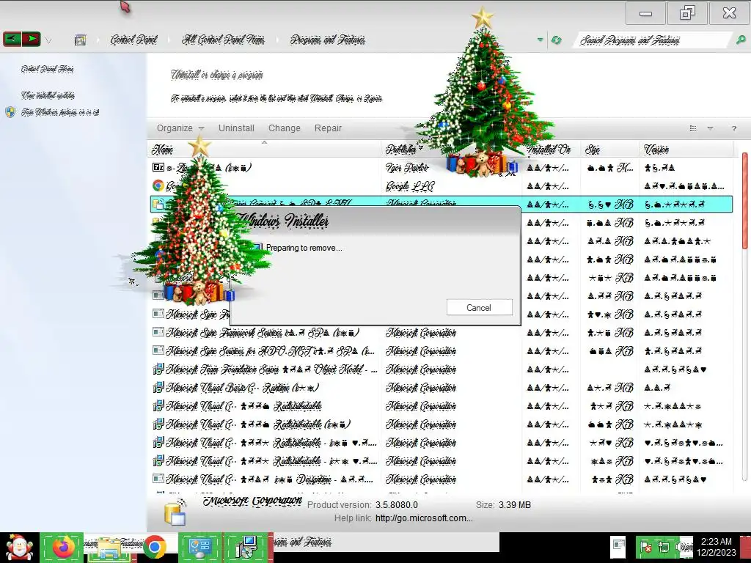
Task: Select Google LLC publisher cell
Action: 410,185
